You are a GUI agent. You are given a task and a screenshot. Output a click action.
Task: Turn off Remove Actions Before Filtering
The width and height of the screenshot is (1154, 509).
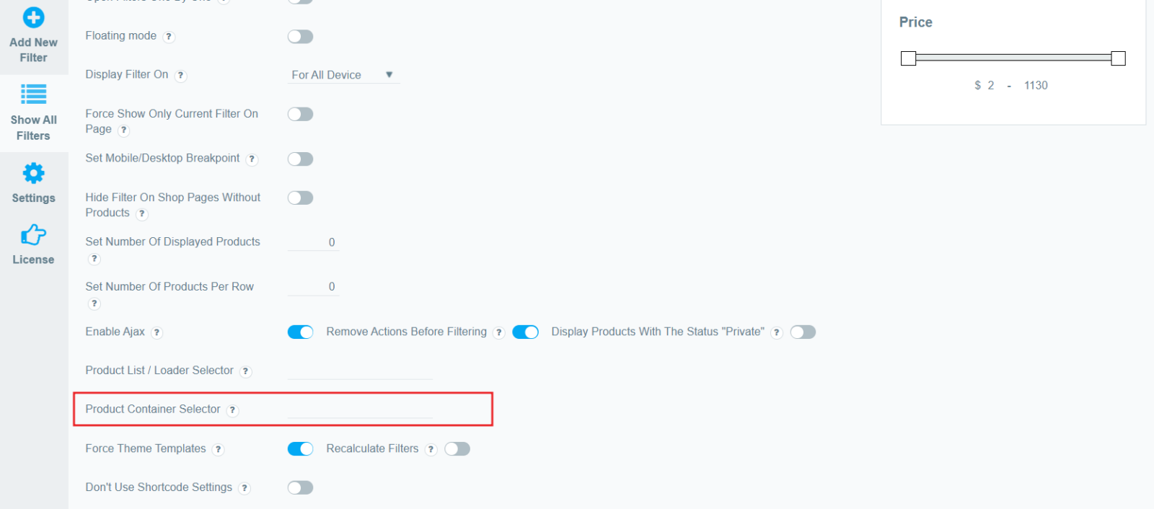525,332
